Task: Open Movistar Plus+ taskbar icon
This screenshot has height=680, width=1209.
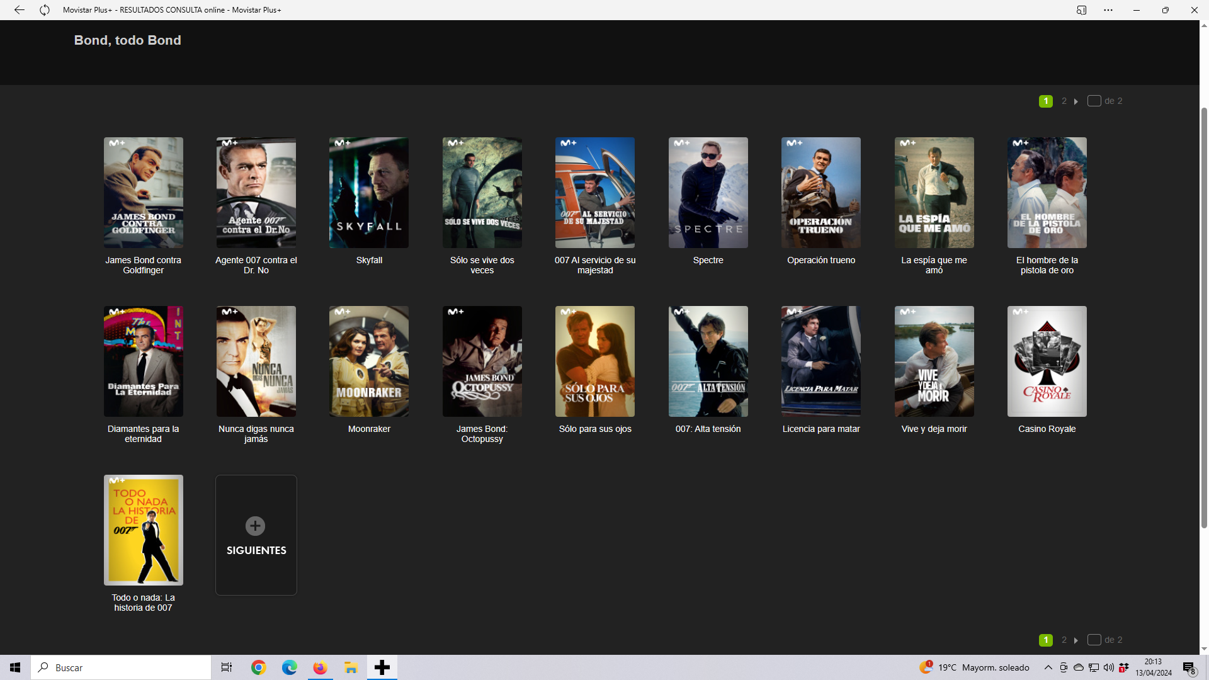Action: click(x=382, y=667)
